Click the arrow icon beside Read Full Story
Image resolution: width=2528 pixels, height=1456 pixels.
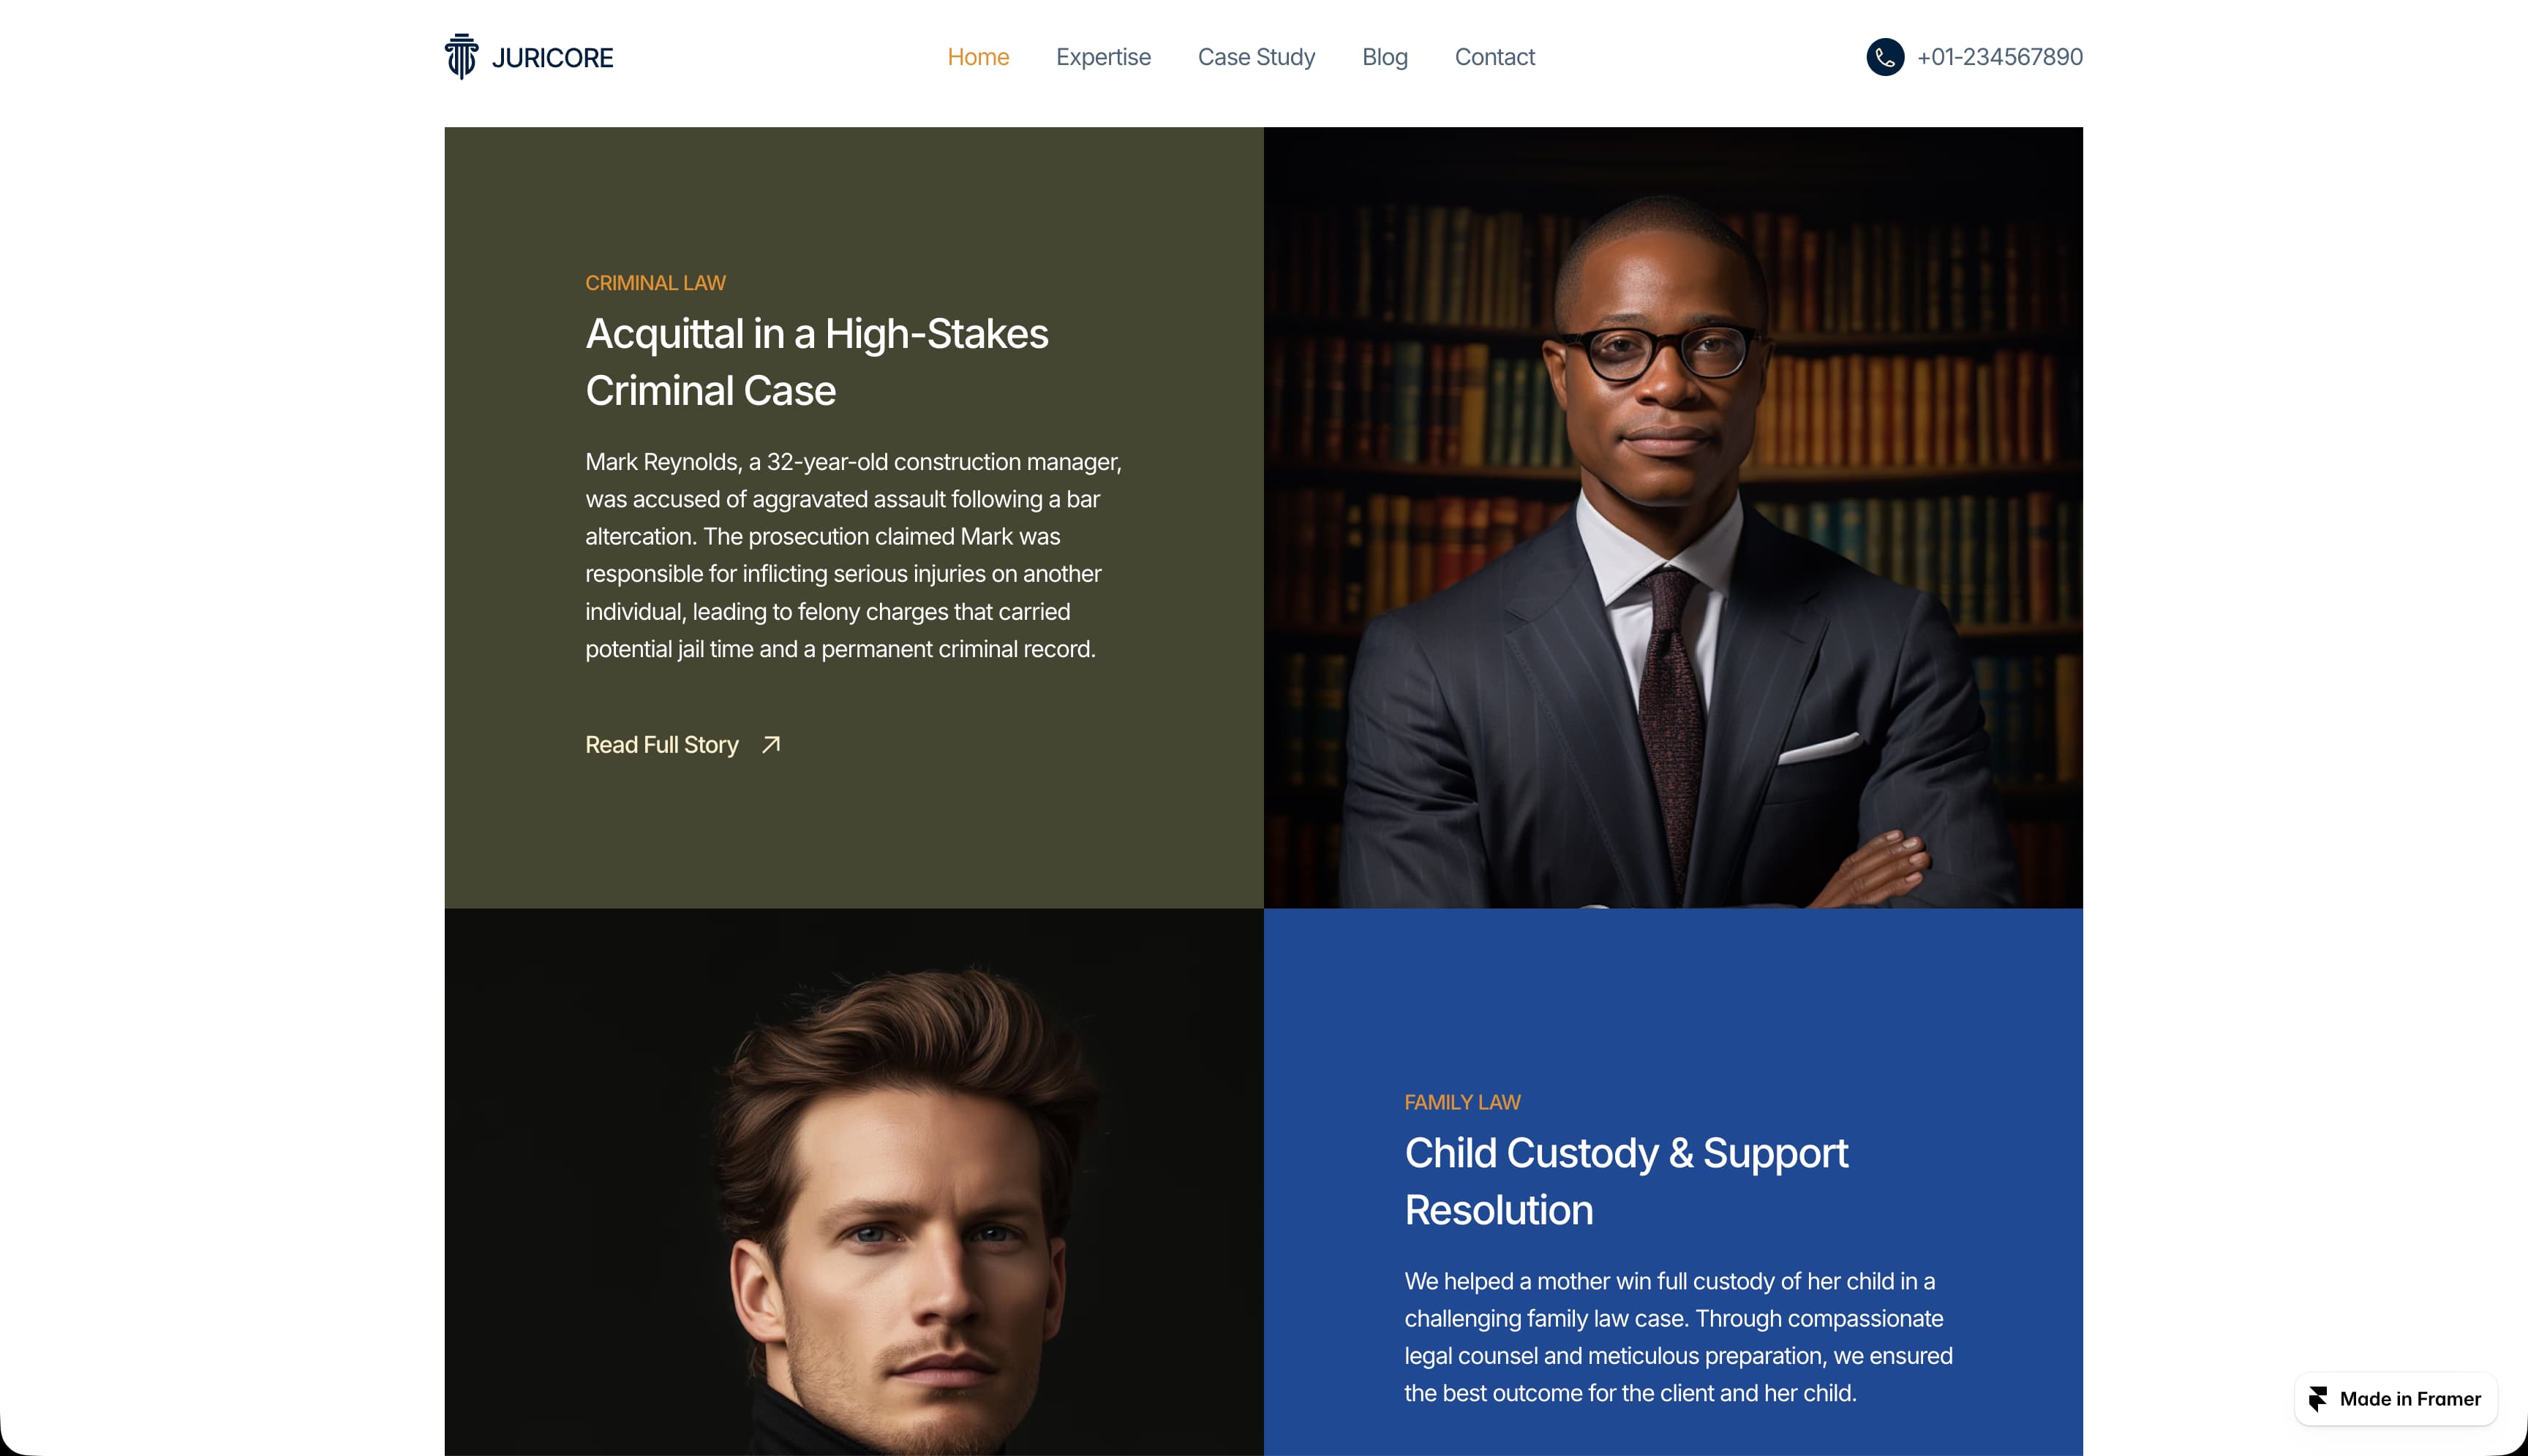point(770,745)
